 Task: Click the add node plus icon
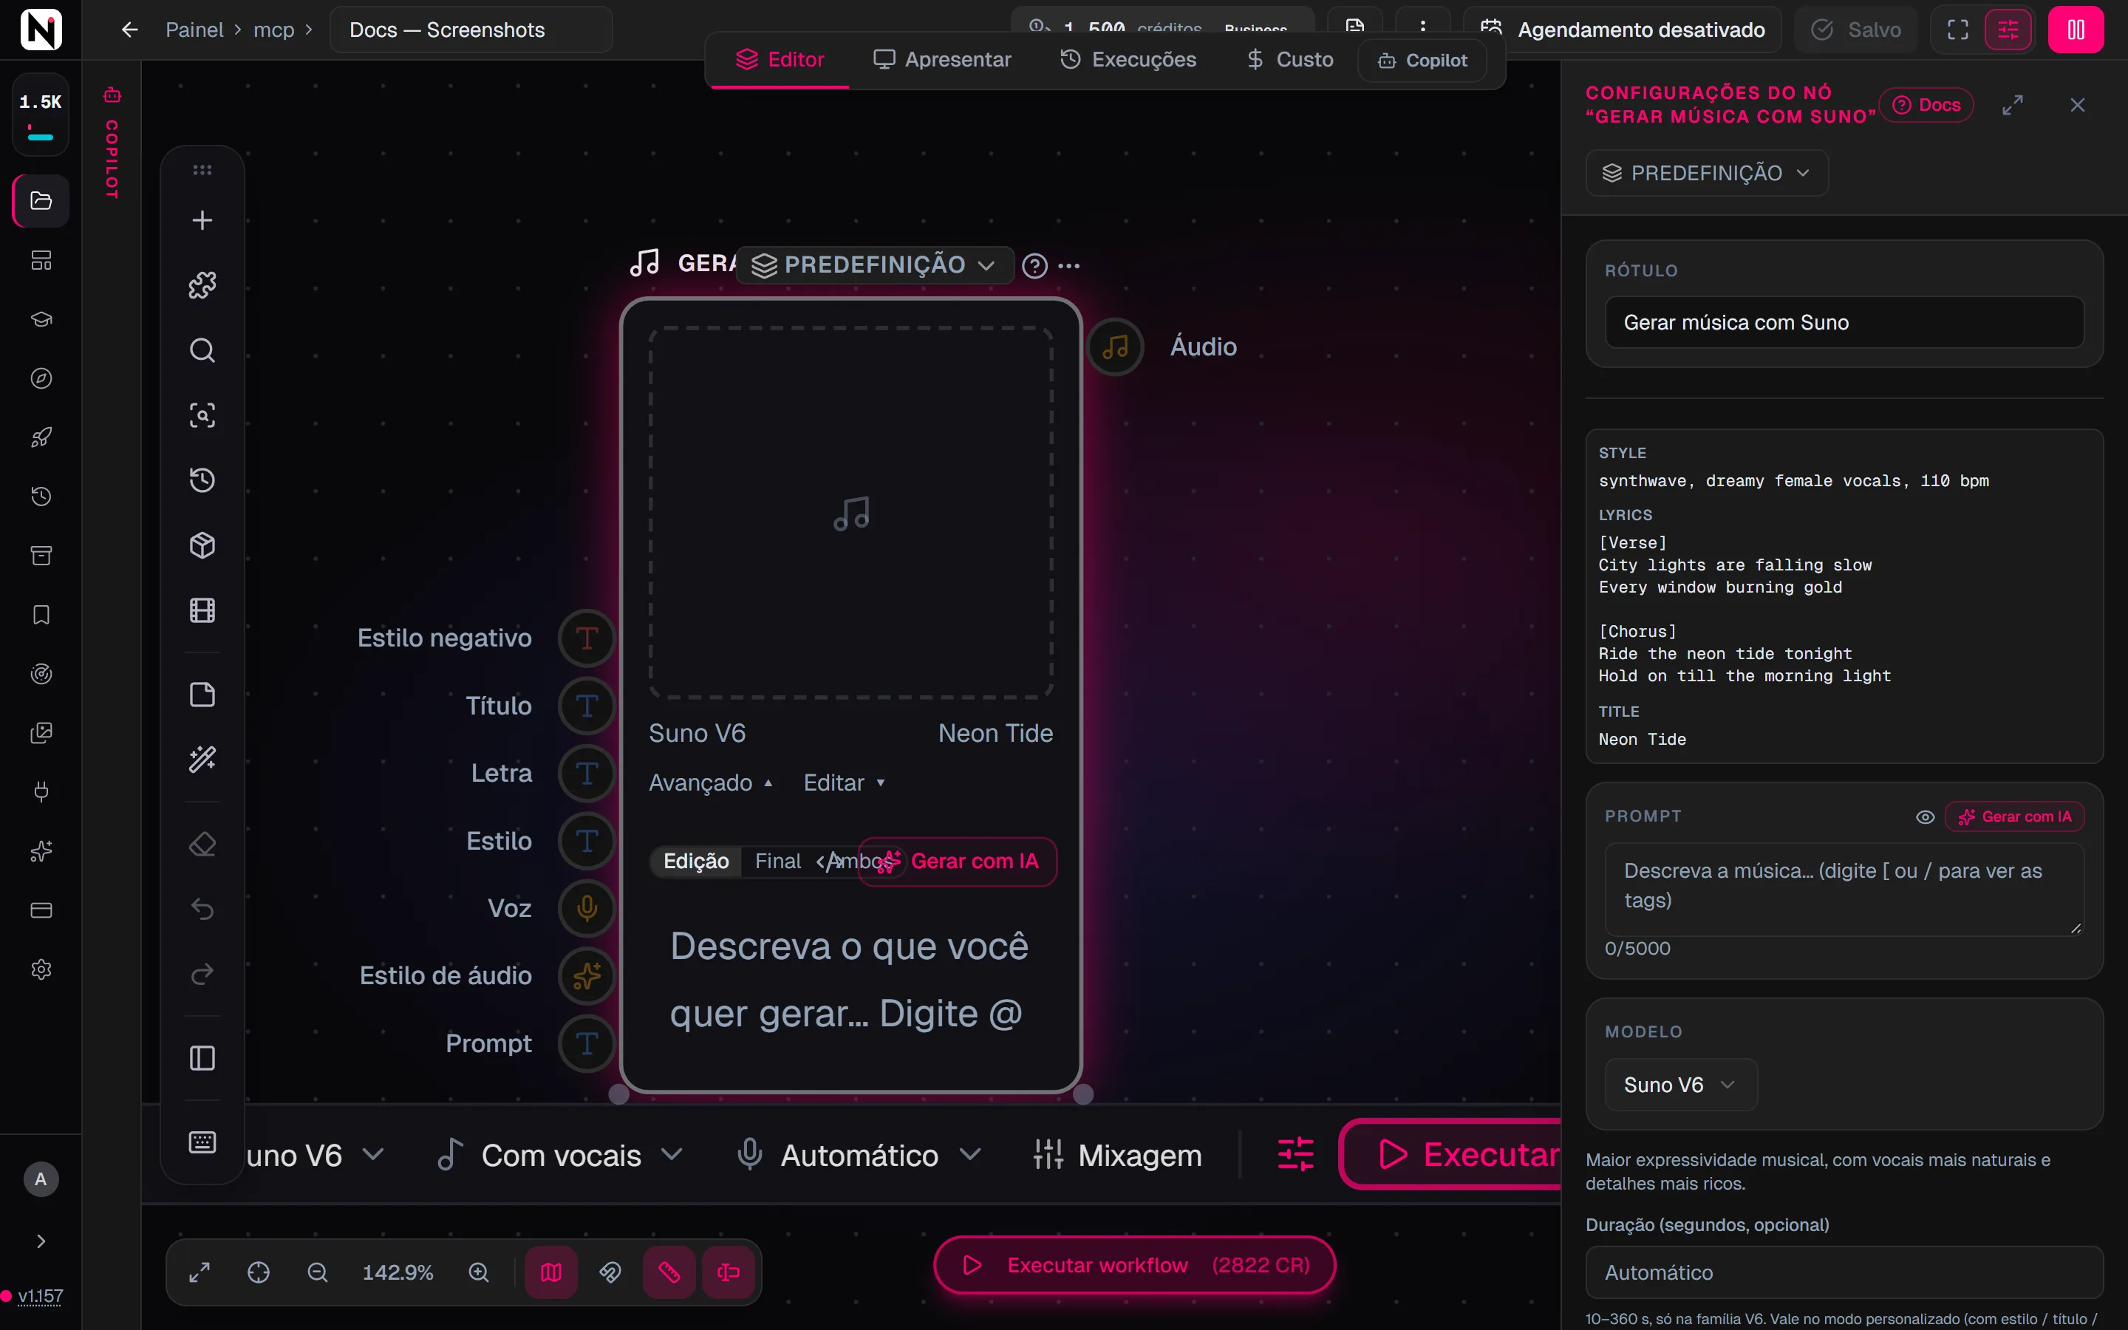point(202,220)
